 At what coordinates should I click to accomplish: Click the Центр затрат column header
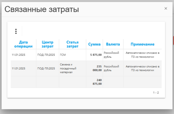coord(48,44)
